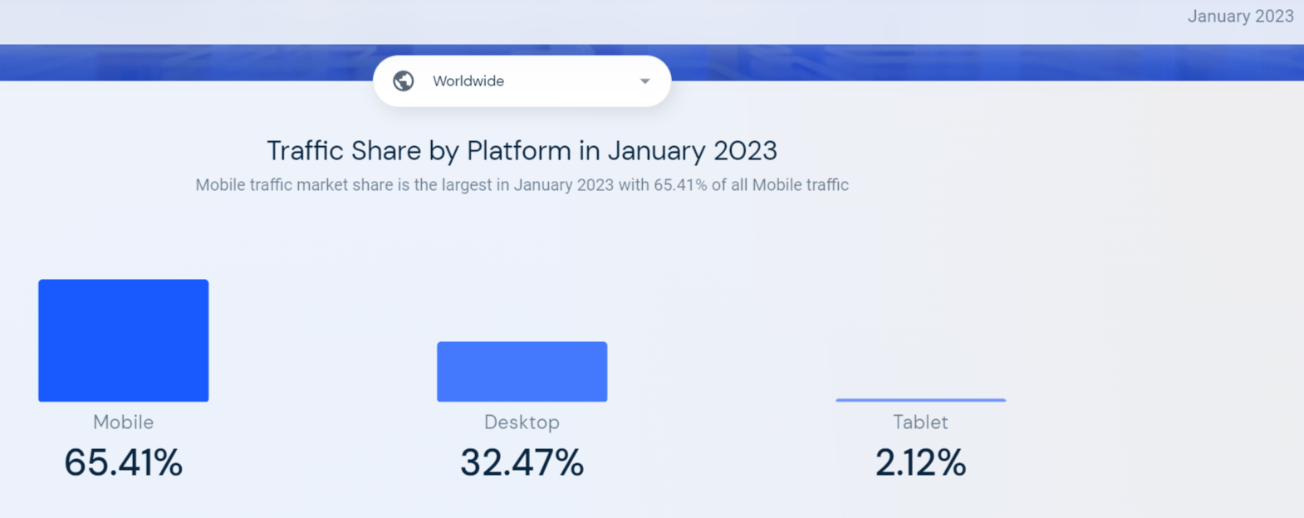
Task: Click the Mobile traffic bar
Action: 124,340
